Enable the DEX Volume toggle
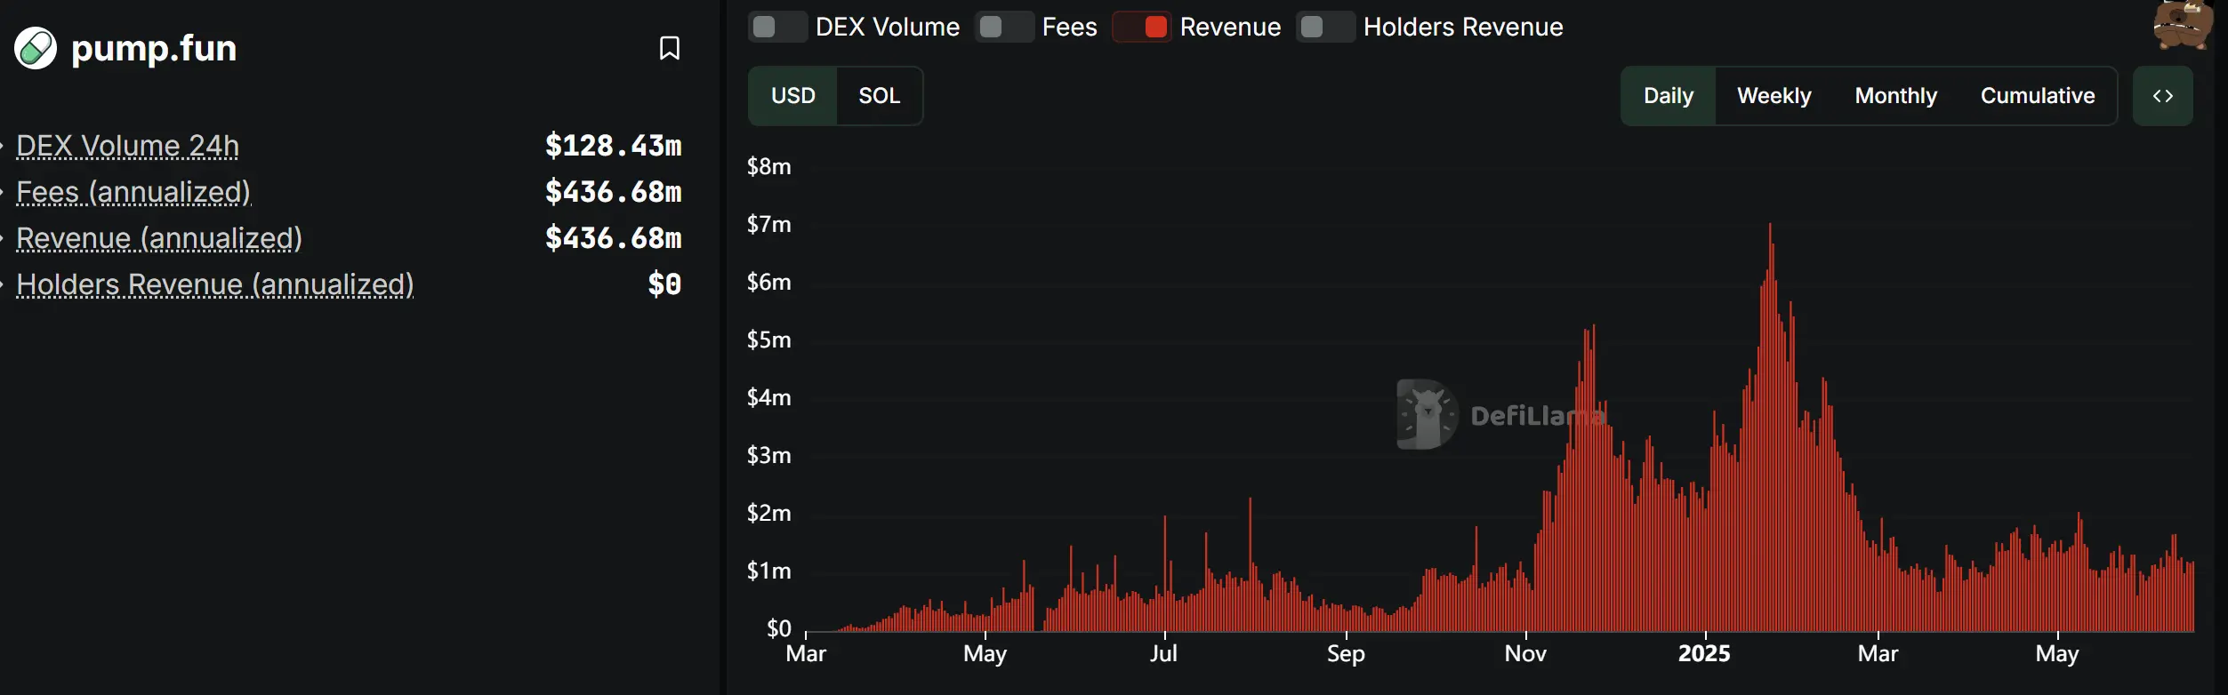Screen dimensions: 2228x695 tap(776, 27)
